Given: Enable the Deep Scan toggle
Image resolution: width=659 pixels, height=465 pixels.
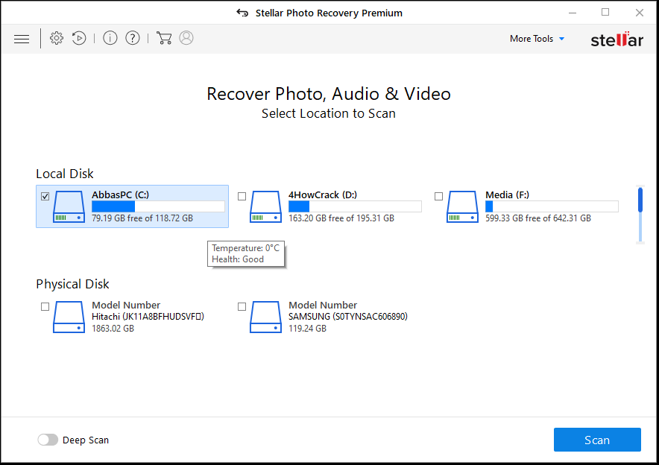Looking at the screenshot, I should coord(48,440).
